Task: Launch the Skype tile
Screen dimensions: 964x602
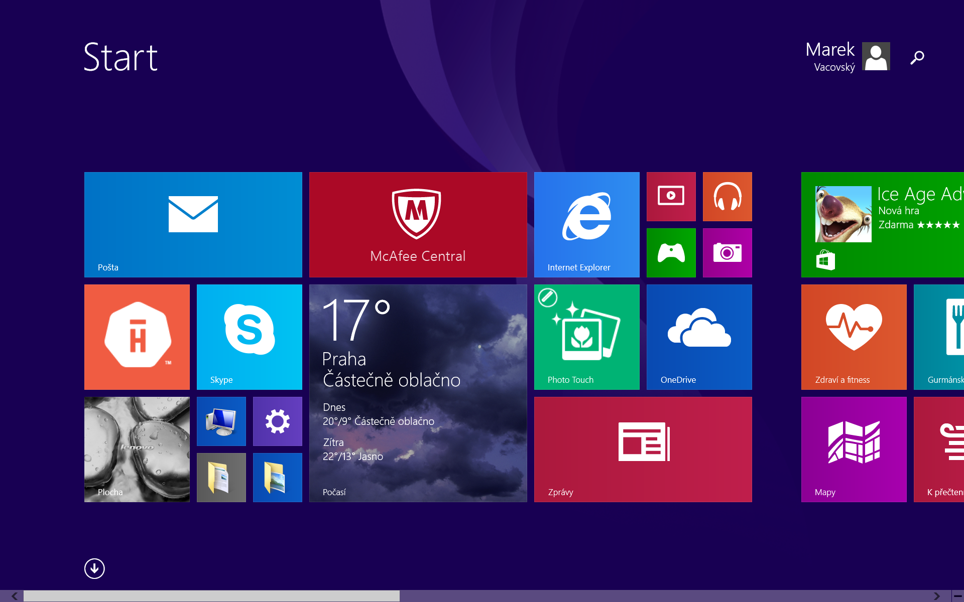Action: (250, 337)
